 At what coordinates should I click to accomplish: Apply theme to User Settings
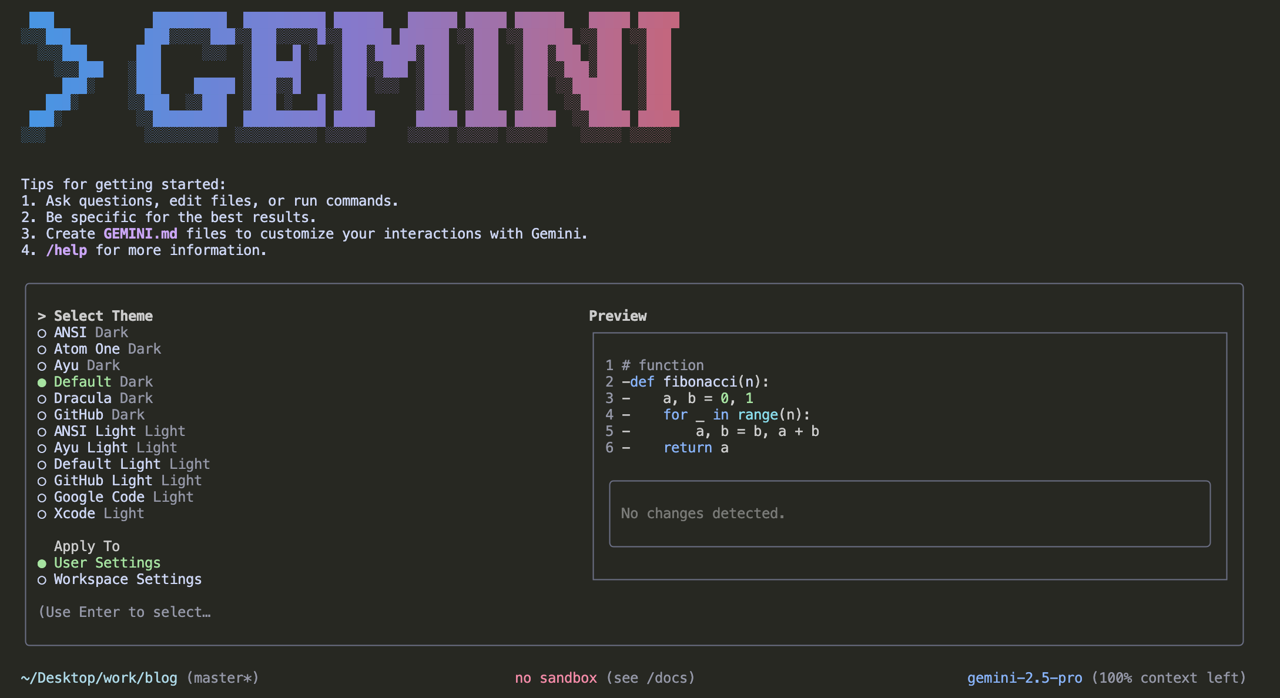click(x=99, y=563)
